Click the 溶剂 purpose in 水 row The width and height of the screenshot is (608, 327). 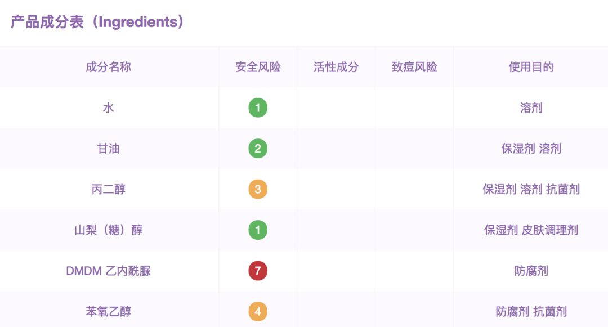(x=531, y=107)
